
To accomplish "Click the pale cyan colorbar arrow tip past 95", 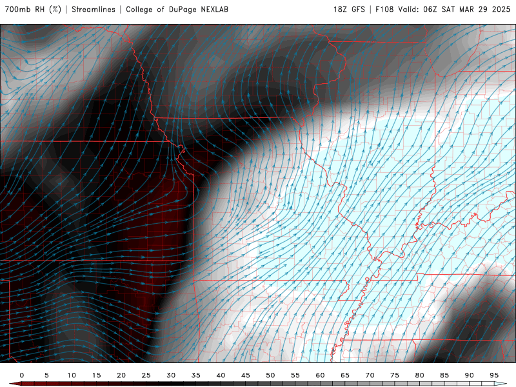I will (x=501, y=384).
